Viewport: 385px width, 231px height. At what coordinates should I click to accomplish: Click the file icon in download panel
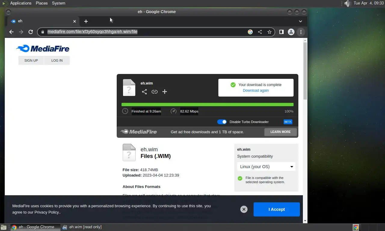(x=129, y=88)
